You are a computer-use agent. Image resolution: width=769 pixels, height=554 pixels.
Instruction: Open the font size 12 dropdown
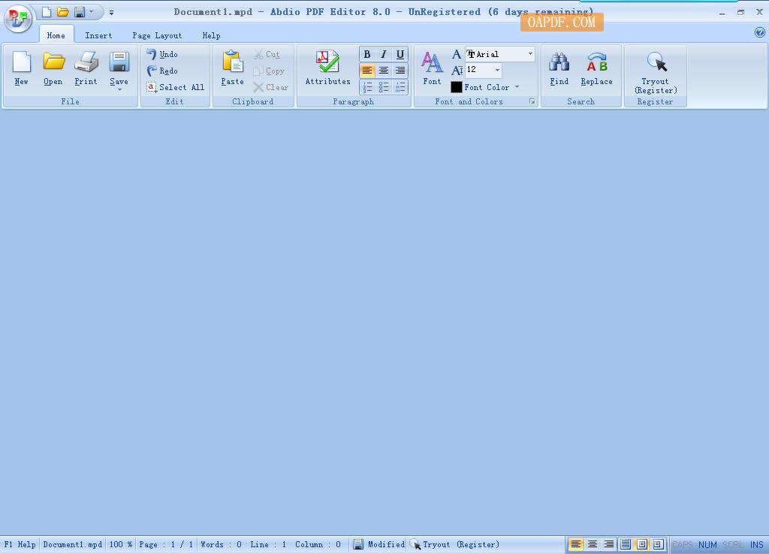[497, 70]
